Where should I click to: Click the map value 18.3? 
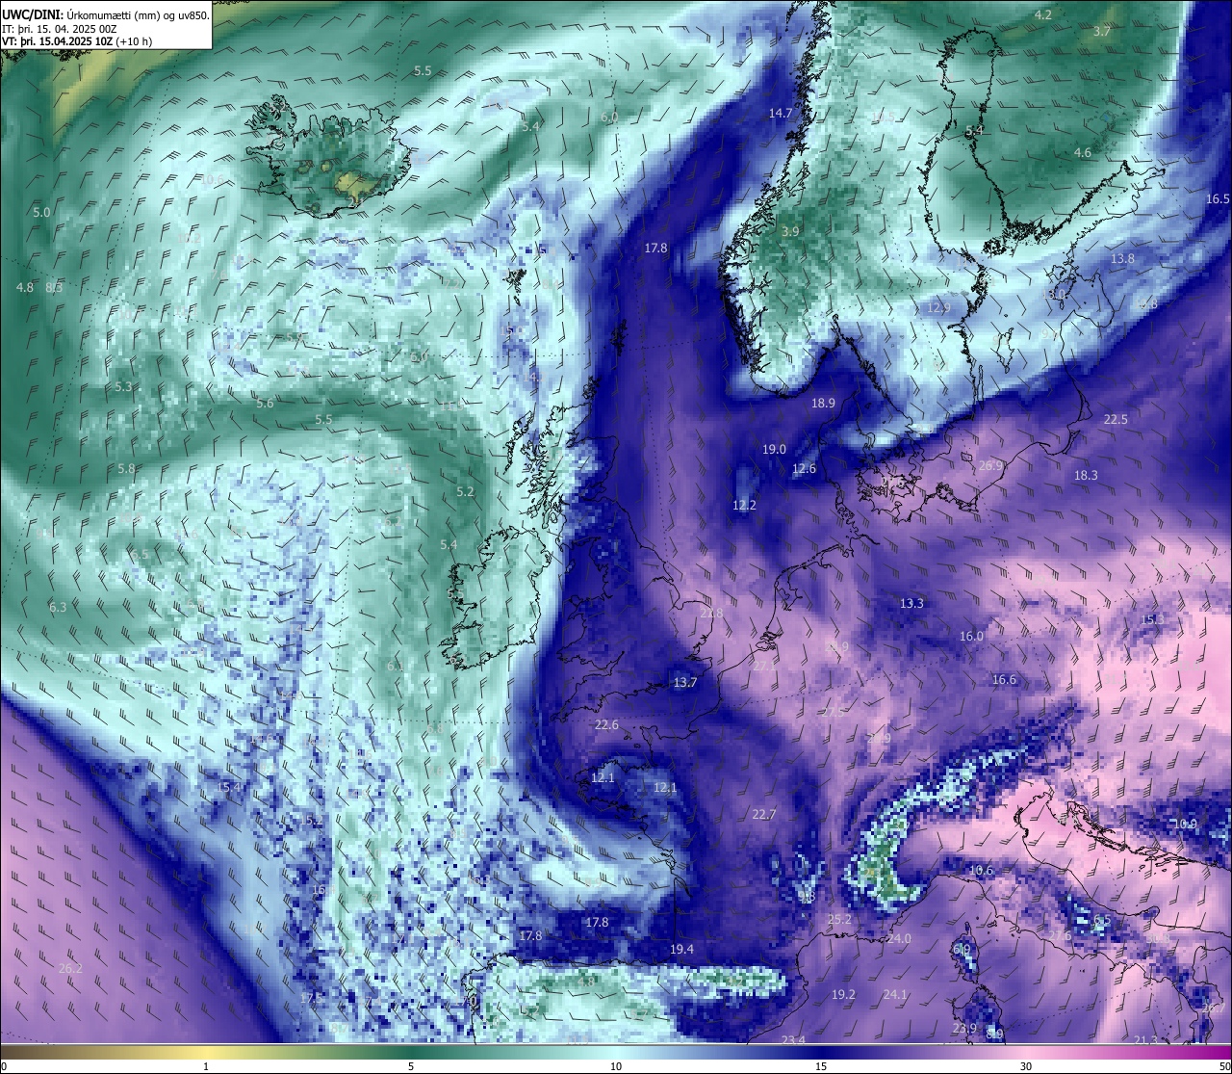coord(1086,475)
